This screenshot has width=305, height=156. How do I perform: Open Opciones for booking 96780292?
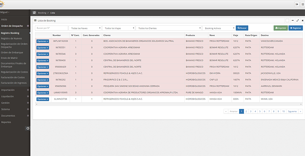coord(43,80)
